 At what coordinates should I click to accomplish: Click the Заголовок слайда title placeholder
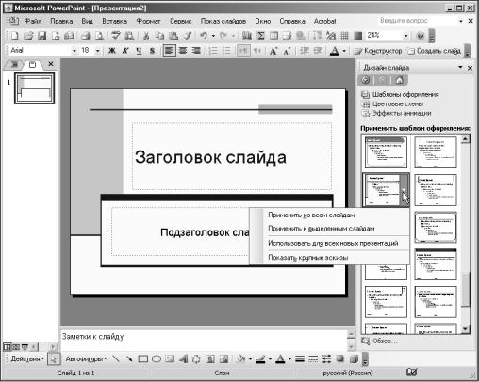(232, 156)
